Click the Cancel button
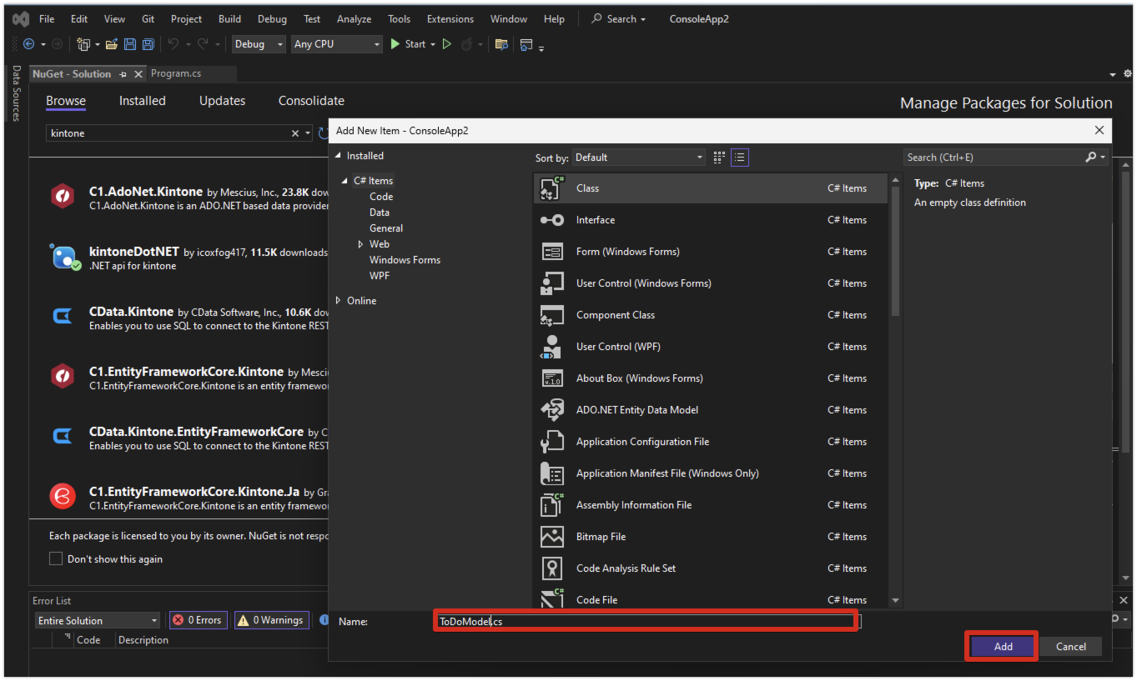 click(x=1070, y=646)
